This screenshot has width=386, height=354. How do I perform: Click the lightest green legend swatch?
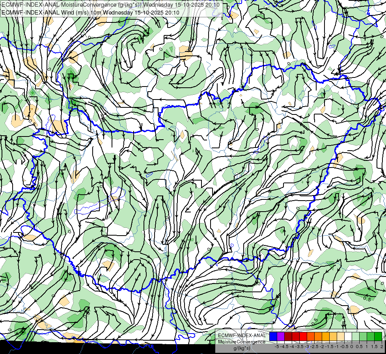click(x=356, y=336)
